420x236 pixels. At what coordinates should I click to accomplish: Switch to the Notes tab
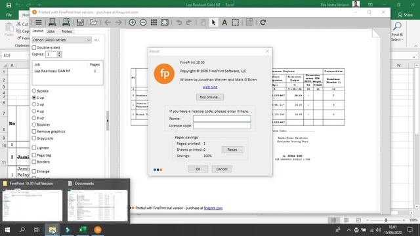(x=67, y=31)
